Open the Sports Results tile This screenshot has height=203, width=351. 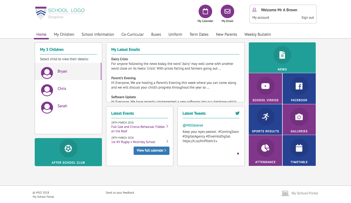click(265, 120)
